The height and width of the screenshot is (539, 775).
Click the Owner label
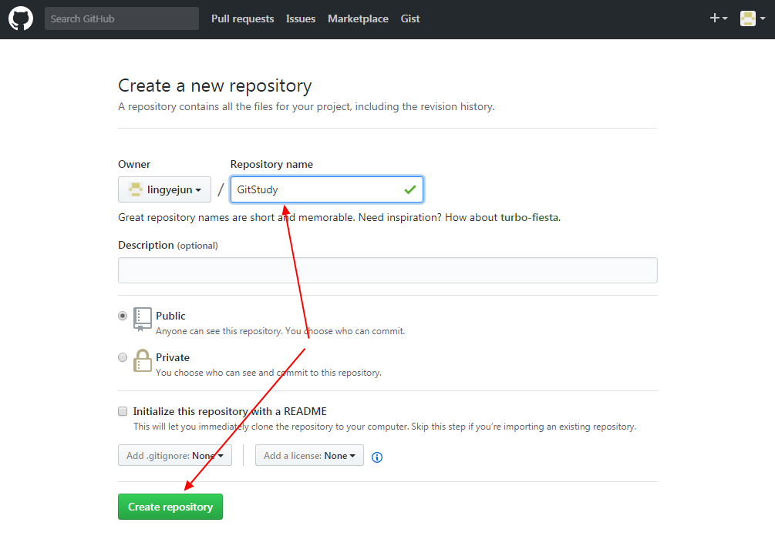tap(134, 164)
